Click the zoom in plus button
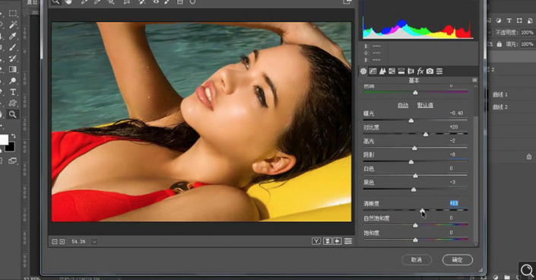 (62, 242)
